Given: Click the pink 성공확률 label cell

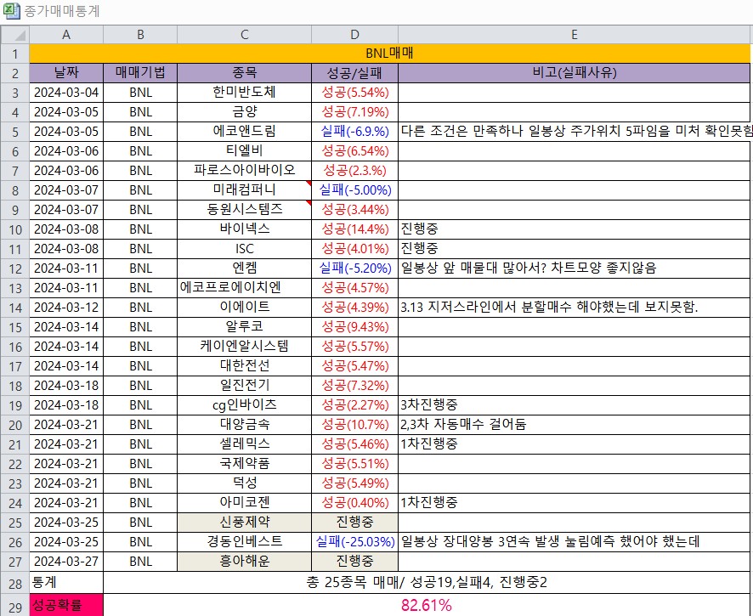Looking at the screenshot, I should click(x=66, y=606).
